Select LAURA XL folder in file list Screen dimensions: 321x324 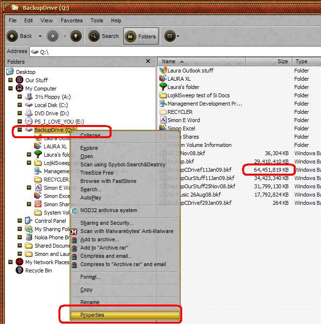coord(179,79)
